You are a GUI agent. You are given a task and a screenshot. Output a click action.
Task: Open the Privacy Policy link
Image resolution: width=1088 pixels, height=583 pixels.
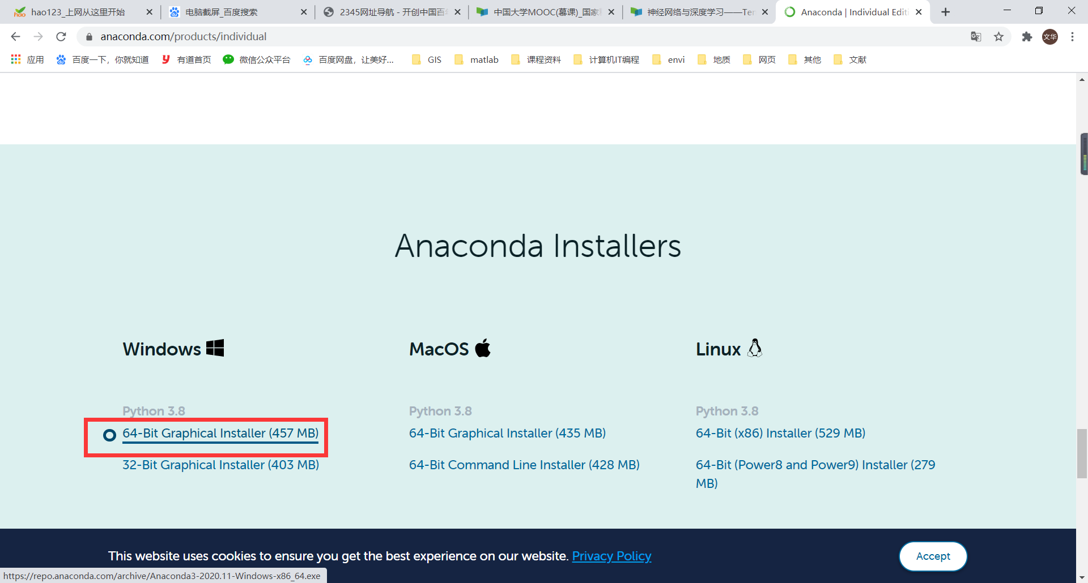tap(611, 556)
